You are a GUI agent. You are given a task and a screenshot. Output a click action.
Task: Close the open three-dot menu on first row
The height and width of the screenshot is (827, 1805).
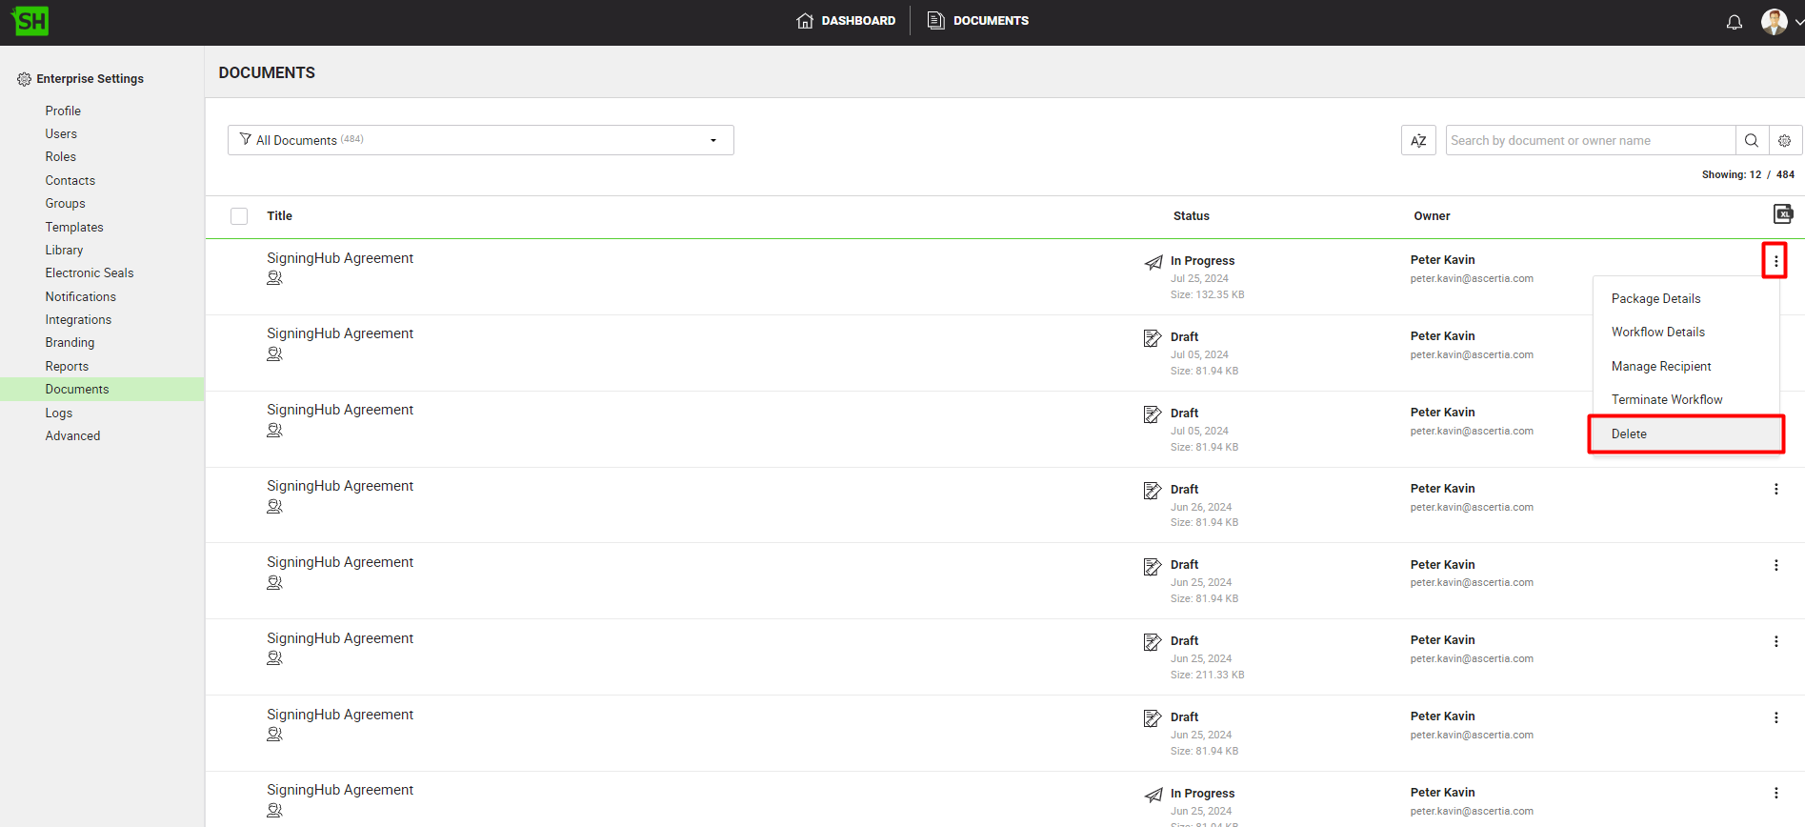coord(1775,260)
